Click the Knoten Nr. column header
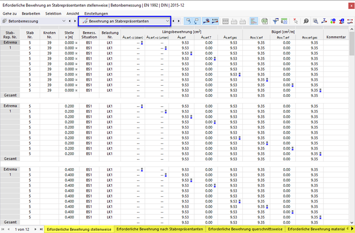The image size is (355, 233). [50, 35]
